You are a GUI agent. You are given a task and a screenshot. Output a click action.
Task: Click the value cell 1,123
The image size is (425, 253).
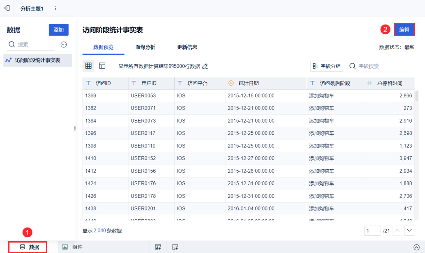click(389, 146)
